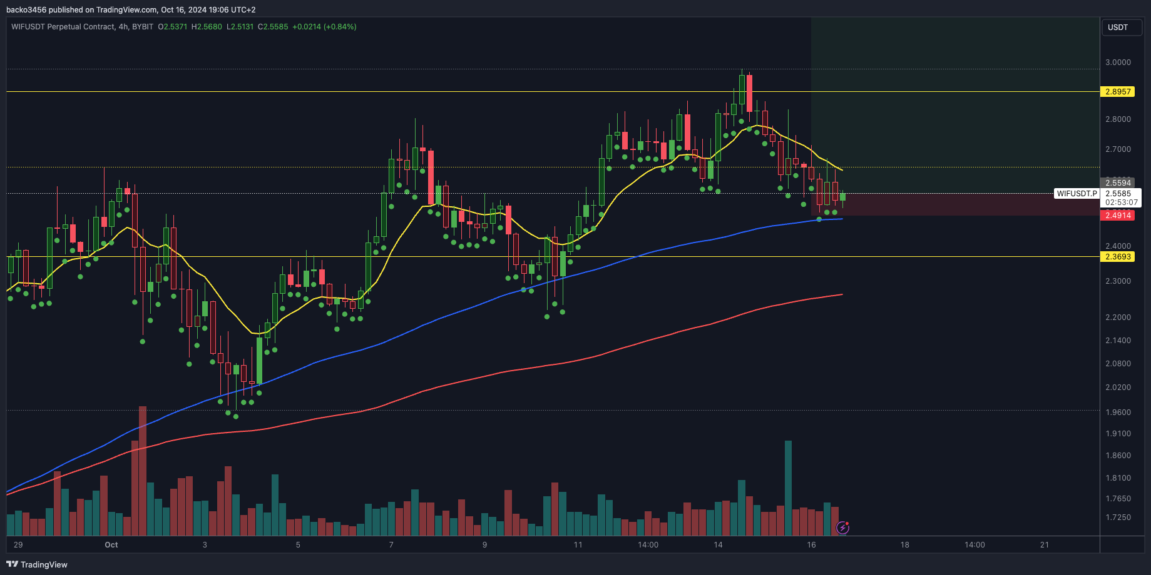
Task: Click the 2.4000 price axis tick
Action: click(1118, 246)
